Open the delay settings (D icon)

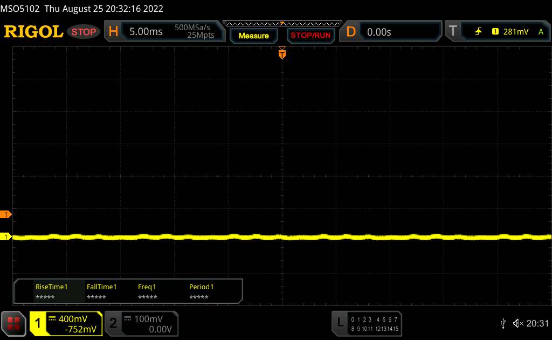350,32
